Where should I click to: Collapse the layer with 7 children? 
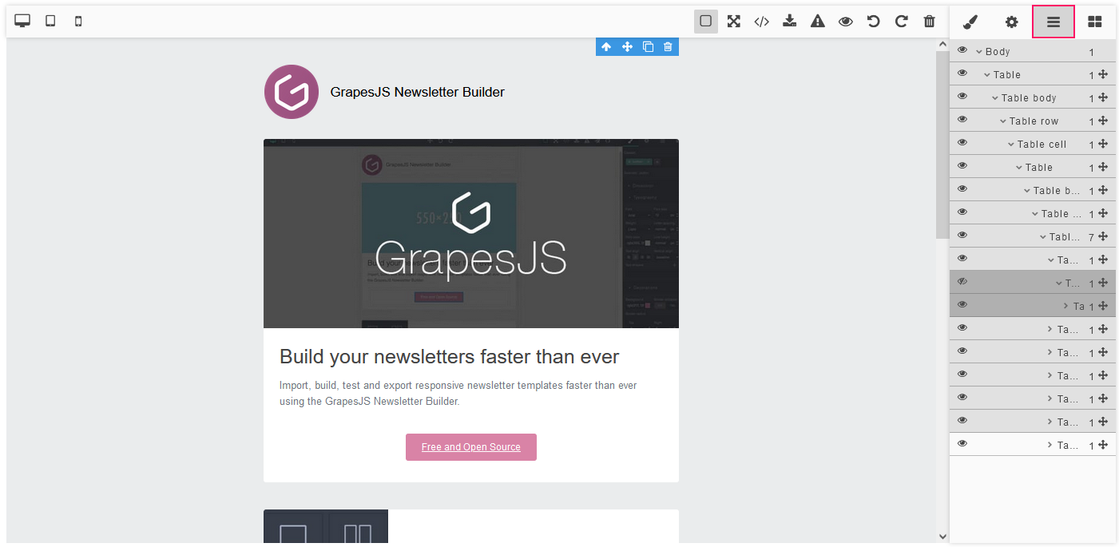(1043, 237)
